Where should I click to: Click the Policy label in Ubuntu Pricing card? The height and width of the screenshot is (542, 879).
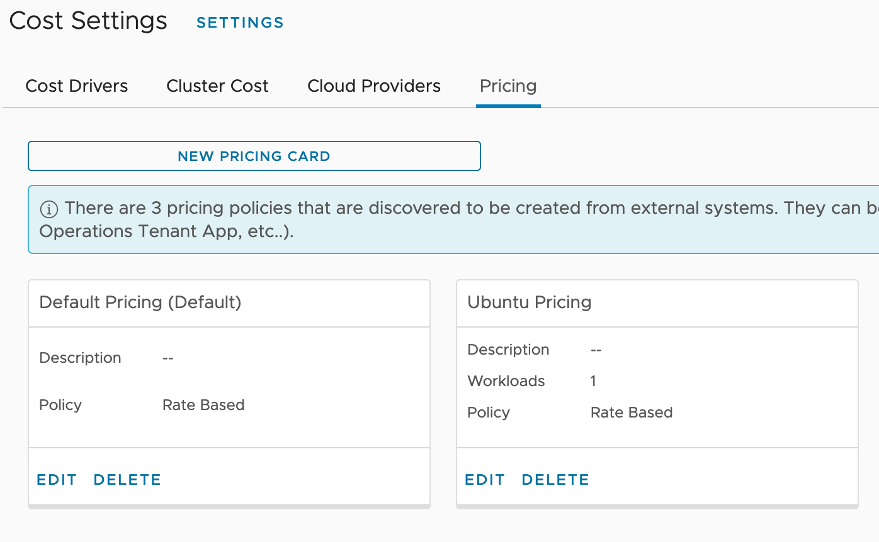[489, 412]
